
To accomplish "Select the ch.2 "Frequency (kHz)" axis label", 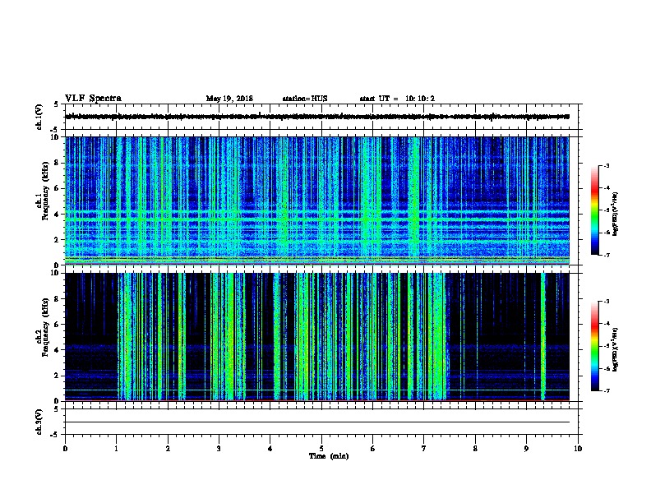I will pos(45,327).
